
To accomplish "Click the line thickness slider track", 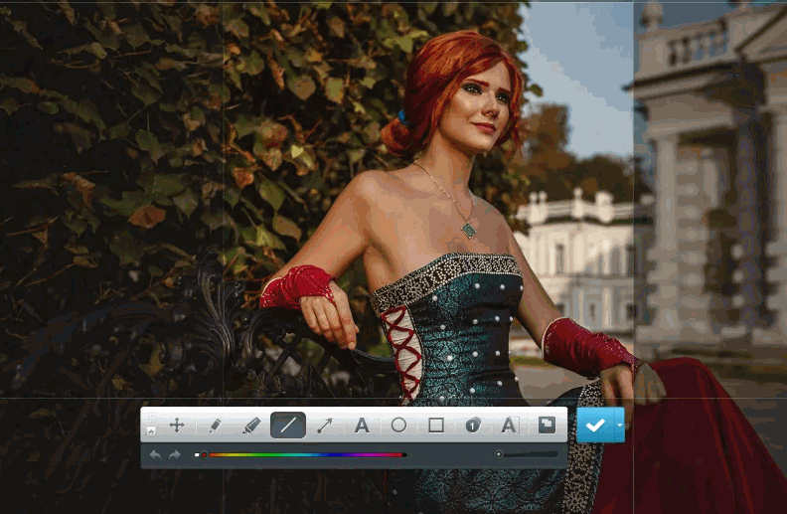I will tap(527, 454).
